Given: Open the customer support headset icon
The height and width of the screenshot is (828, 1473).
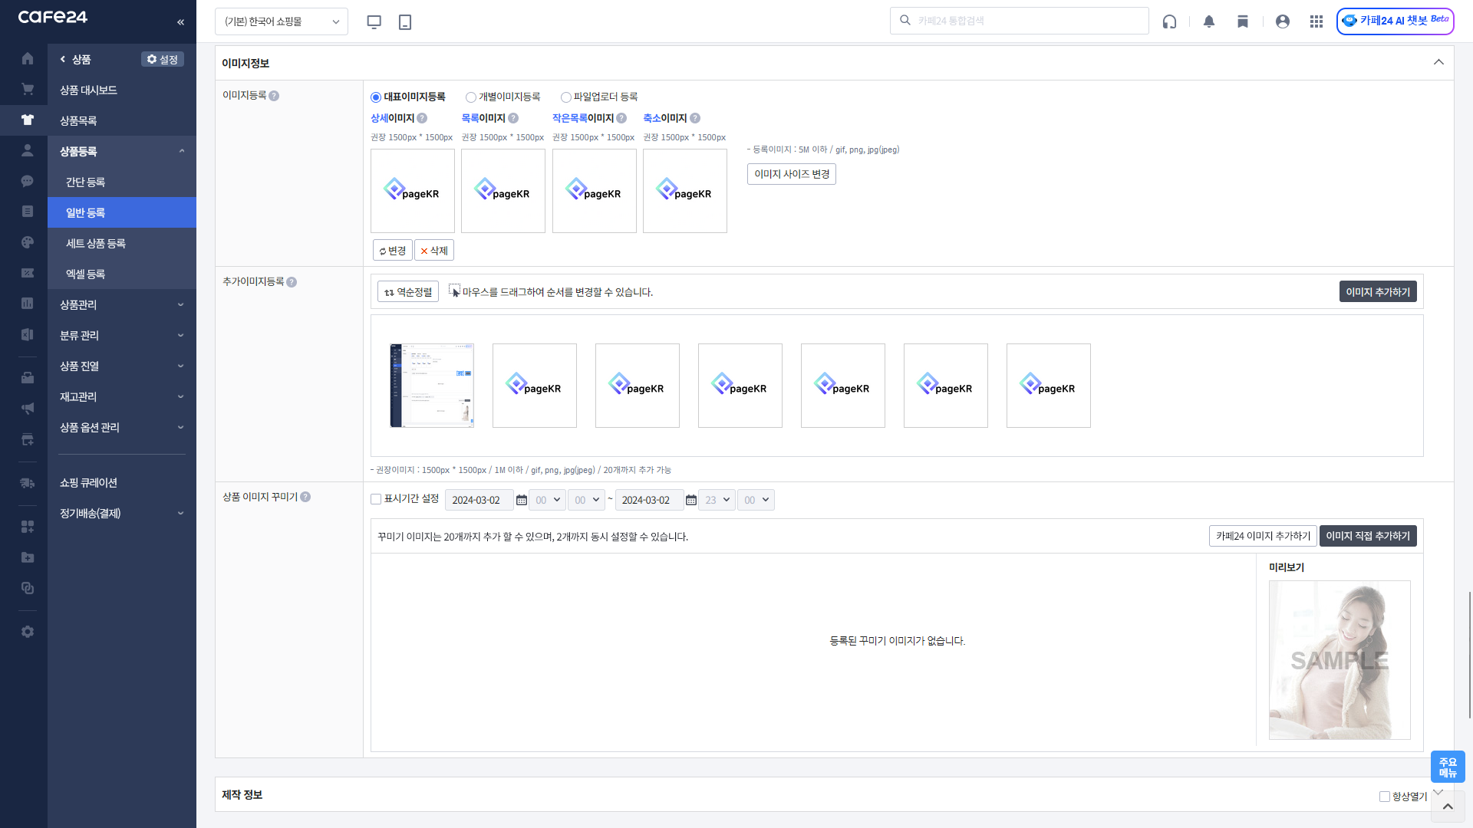Looking at the screenshot, I should tap(1169, 21).
